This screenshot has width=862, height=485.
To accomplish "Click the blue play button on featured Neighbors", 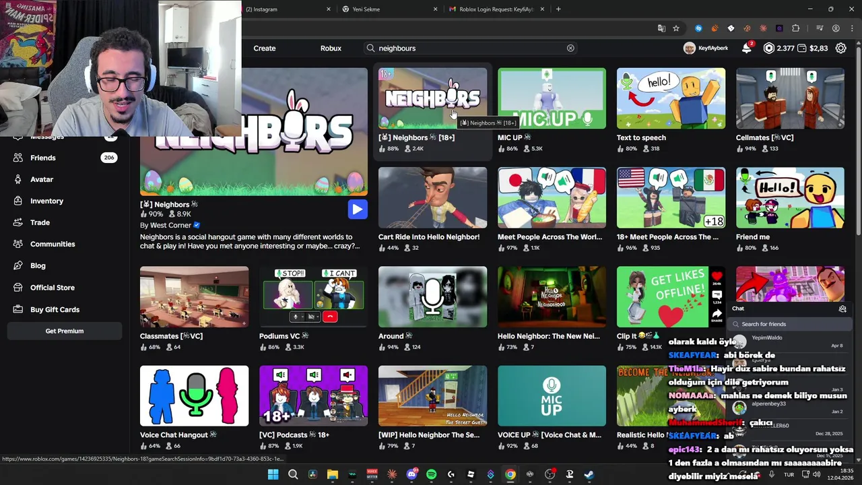I will tap(358, 209).
